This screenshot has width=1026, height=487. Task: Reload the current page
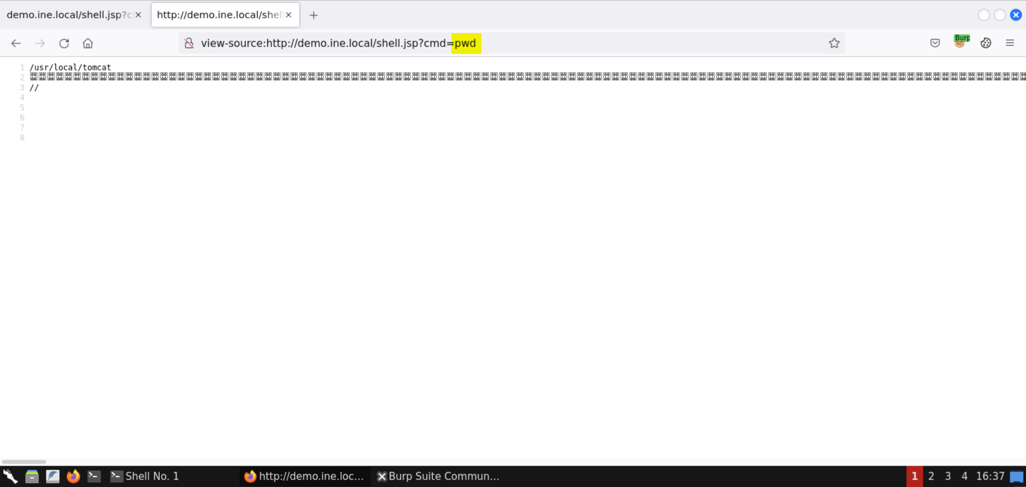pyautogui.click(x=64, y=43)
